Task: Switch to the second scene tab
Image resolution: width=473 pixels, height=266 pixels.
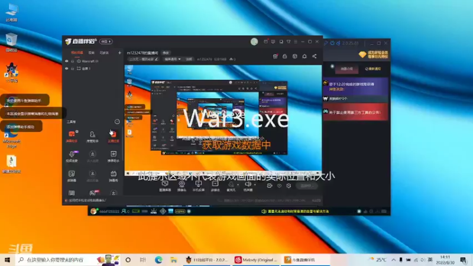Action: point(92,53)
